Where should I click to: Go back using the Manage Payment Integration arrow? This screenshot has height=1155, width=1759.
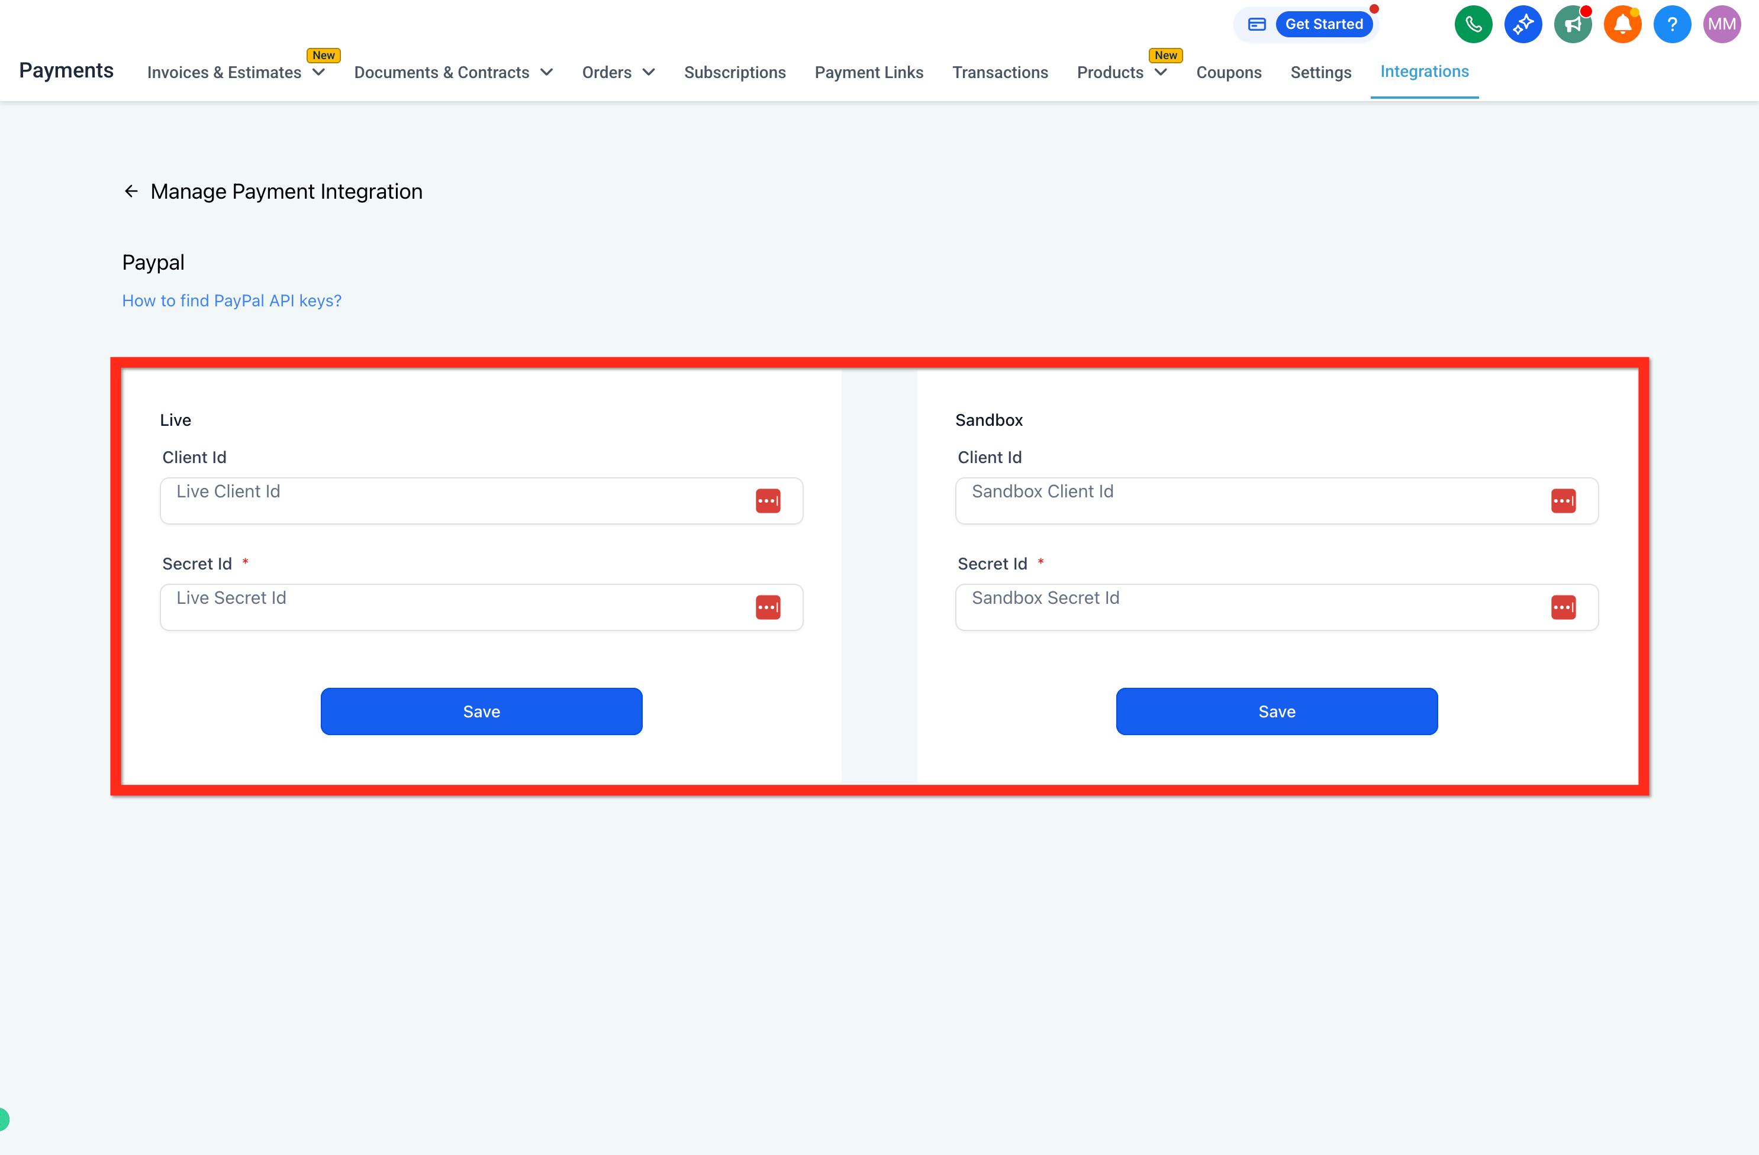coord(131,191)
